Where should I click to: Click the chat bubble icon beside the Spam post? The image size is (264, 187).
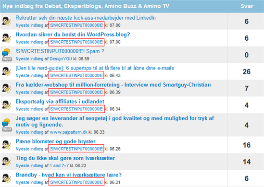[6, 52]
